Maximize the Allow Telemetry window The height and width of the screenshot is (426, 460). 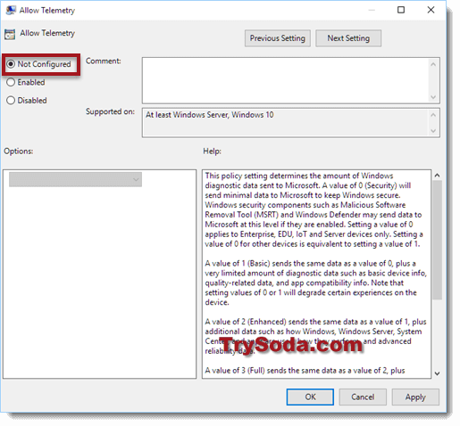[x=401, y=10]
